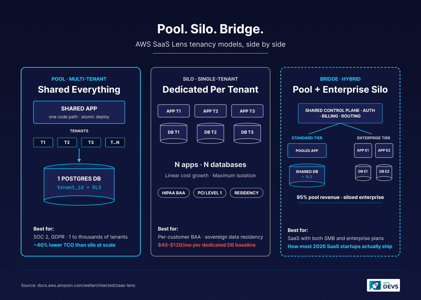This screenshot has height=300, width=421.
Task: Click Linear cost growth · Maximum isolation
Action: pyautogui.click(x=210, y=175)
